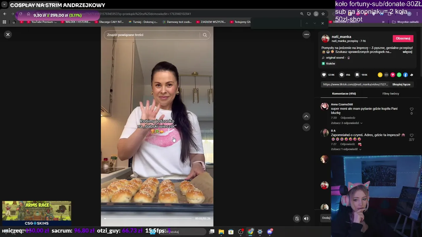Mute the video with speaker icon
This screenshot has width=422, height=237.
[x=306, y=219]
